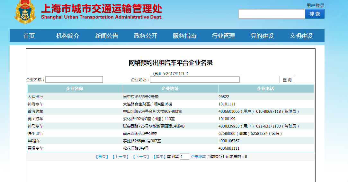Click the 企业名称 column header
Viewport: 348px width, 182px height.
pos(75,88)
